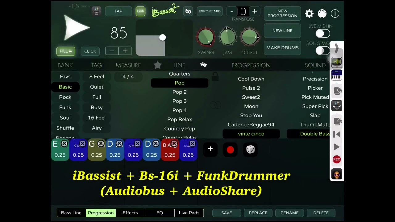This screenshot has width=395, height=222.
Task: Collapse the Audiobus side panel chevron
Action: click(x=337, y=48)
